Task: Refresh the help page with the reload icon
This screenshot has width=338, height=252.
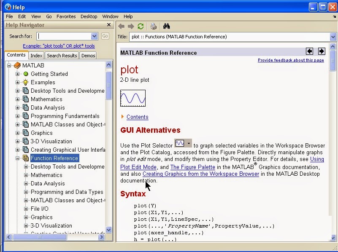Action: [141, 26]
